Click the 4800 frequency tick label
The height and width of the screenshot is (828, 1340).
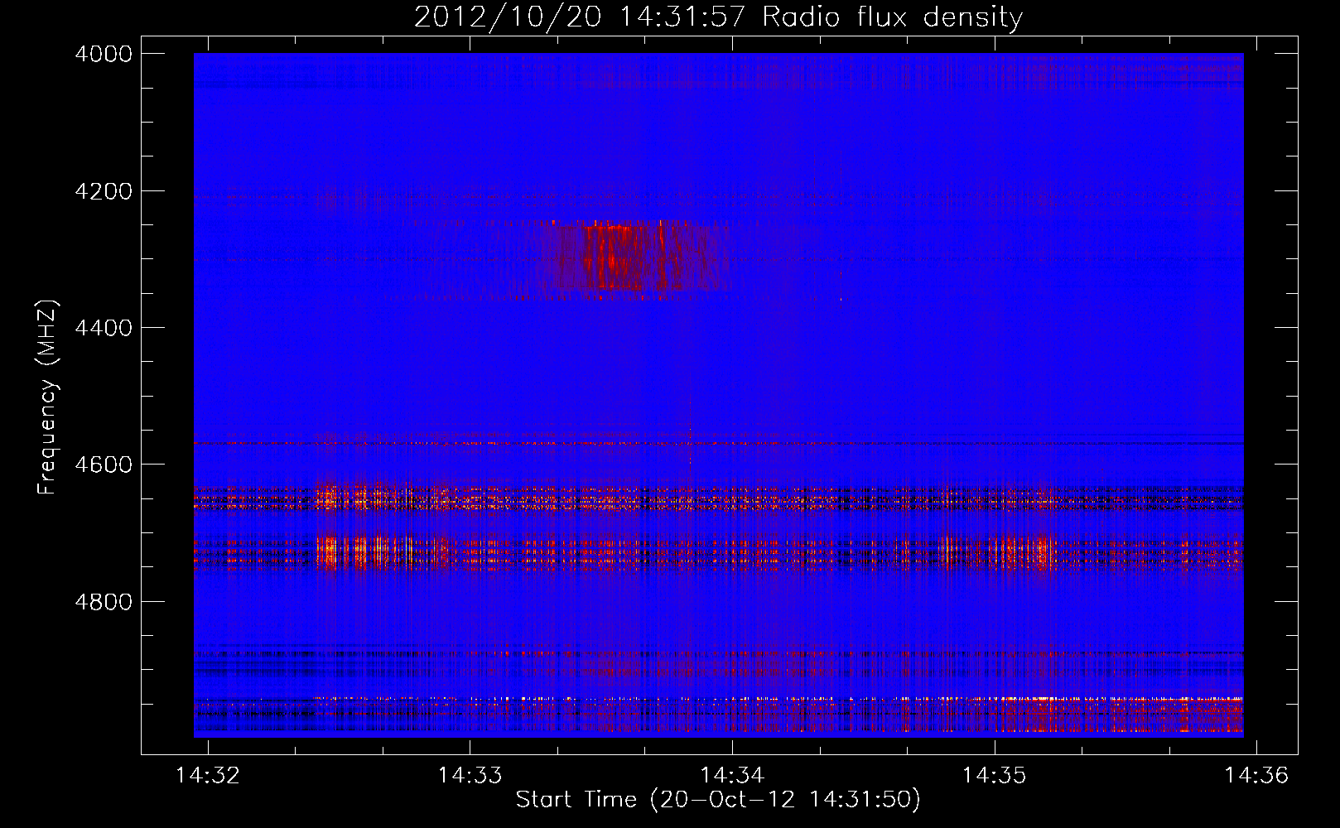click(x=104, y=601)
